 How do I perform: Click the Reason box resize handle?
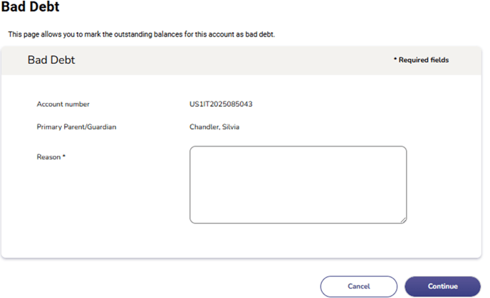tap(403, 220)
